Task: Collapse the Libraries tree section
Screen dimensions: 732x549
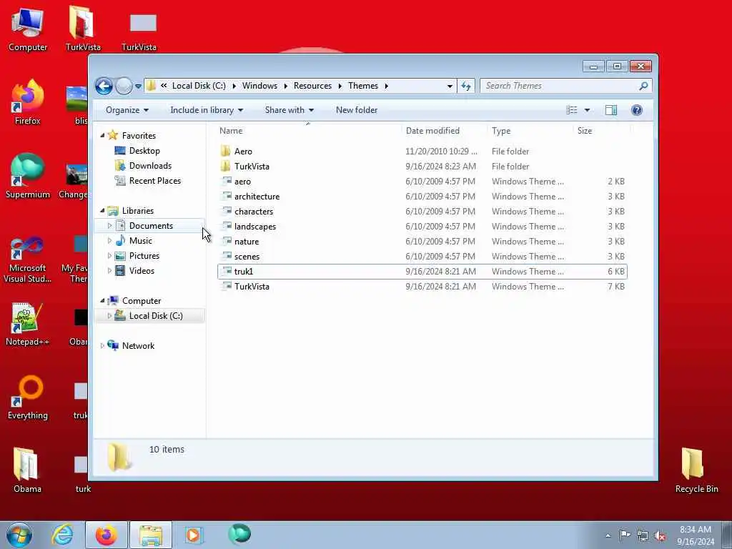Action: point(102,211)
